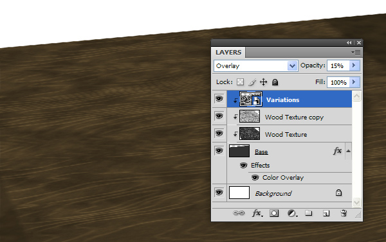
Task: Click the Base layer thumbnail
Action: (x=239, y=151)
